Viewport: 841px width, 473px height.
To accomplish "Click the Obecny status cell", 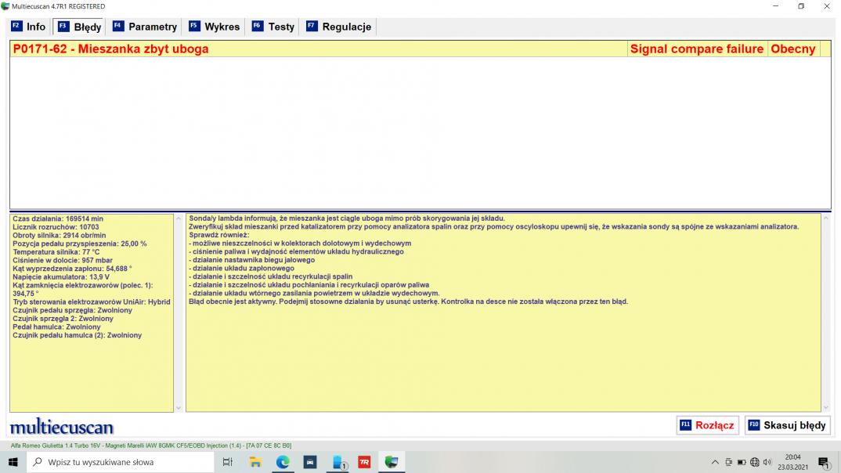I will (x=793, y=49).
